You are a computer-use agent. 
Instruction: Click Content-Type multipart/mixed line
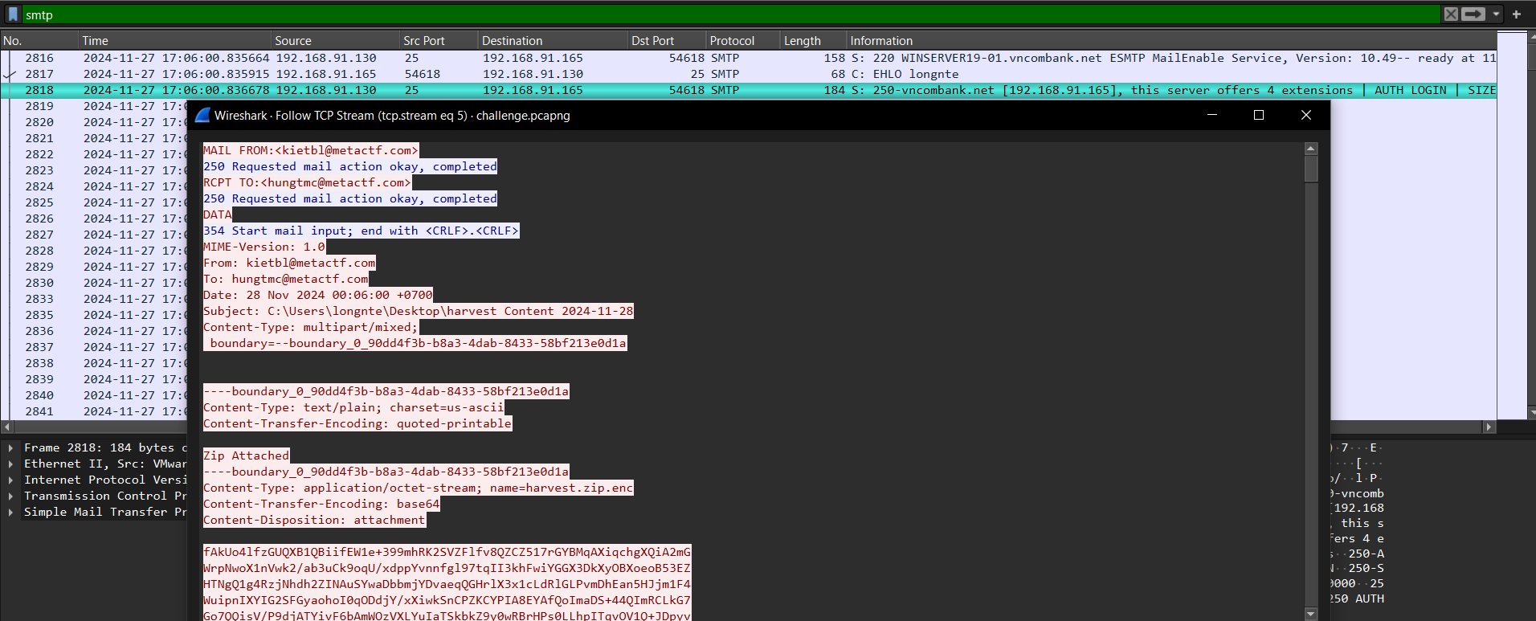click(311, 327)
